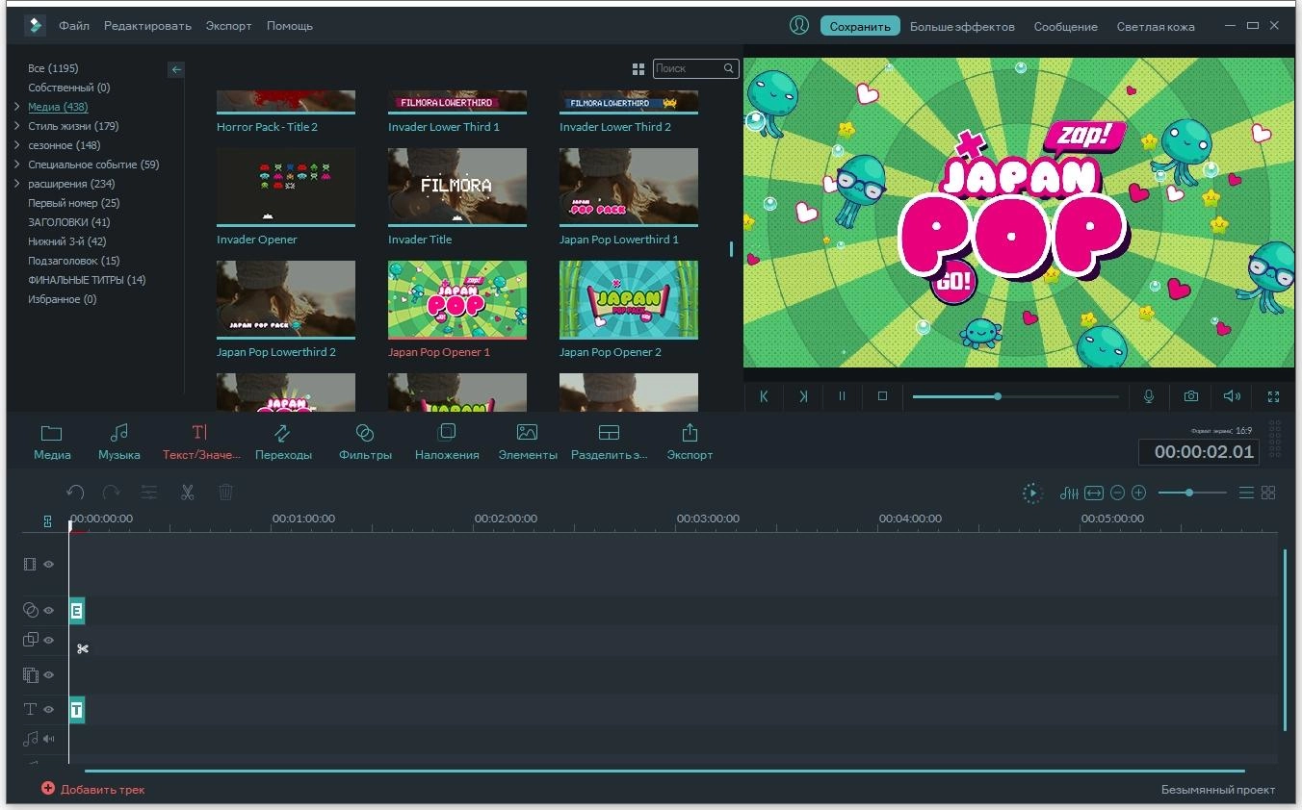Zoom timeline to fit

[1094, 493]
